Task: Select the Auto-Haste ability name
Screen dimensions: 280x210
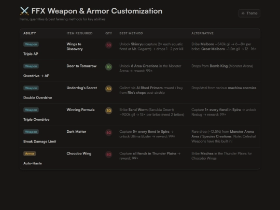Action: click(x=33, y=163)
